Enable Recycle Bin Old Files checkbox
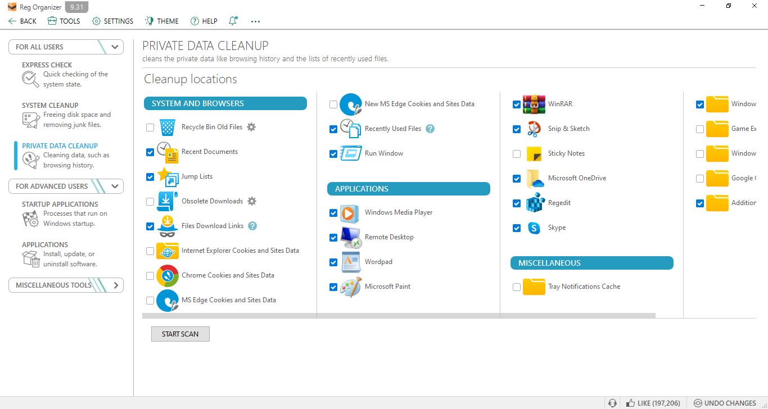 (x=150, y=128)
